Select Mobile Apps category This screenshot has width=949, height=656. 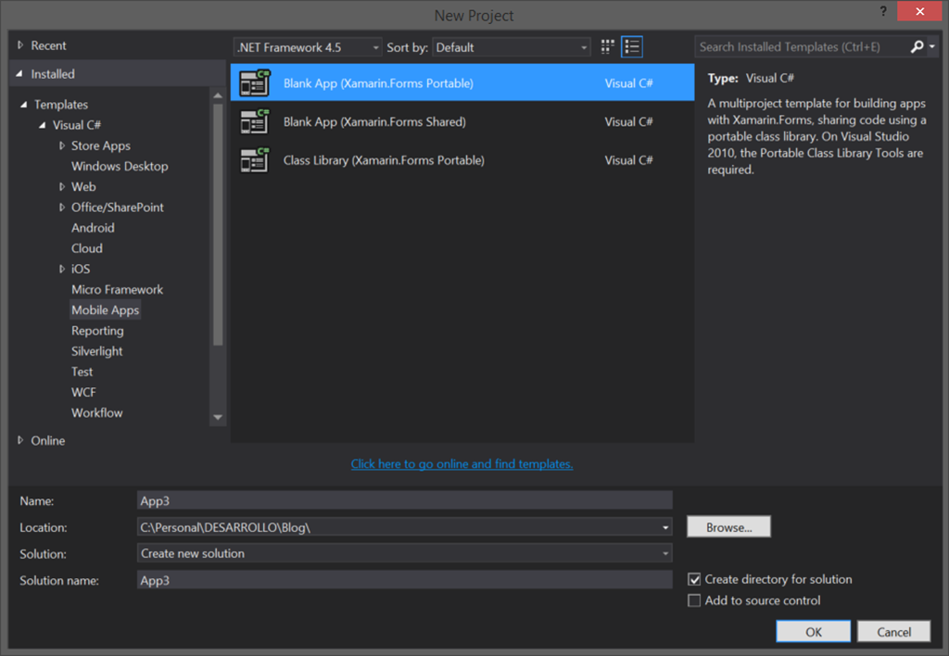106,309
